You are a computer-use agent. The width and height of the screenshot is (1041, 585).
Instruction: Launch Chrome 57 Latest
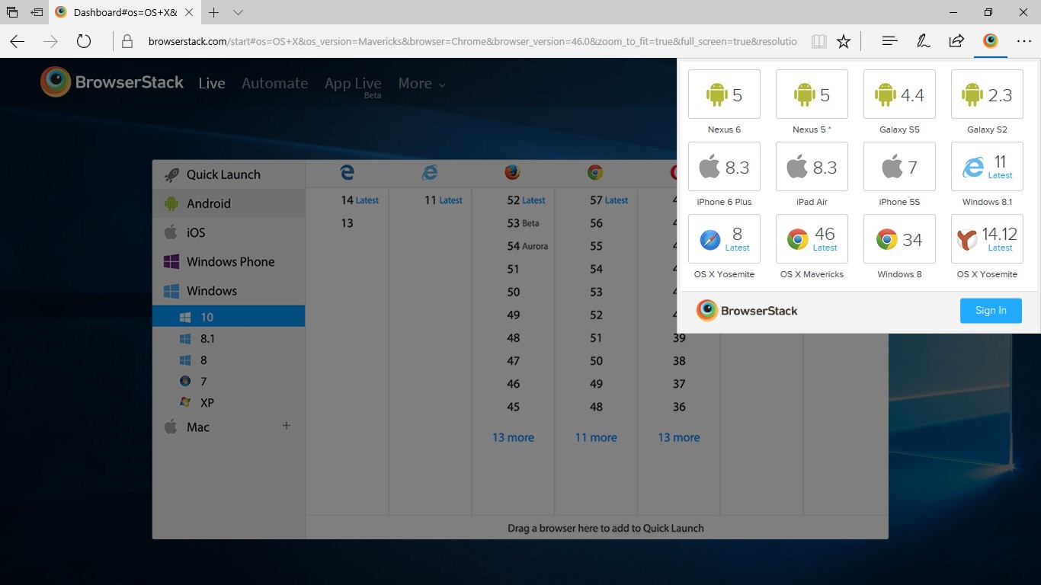pos(609,200)
